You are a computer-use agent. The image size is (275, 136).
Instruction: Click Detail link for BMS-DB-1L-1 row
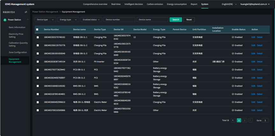pyautogui.click(x=260, y=86)
